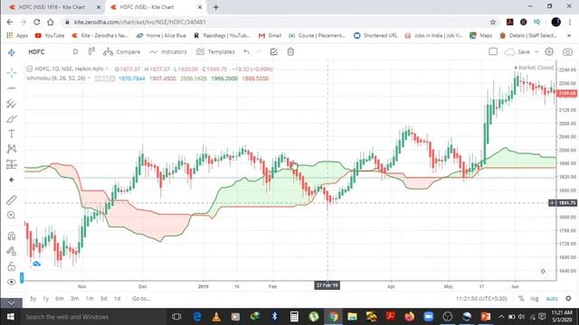This screenshot has height=325, width=579.
Task: Click the fullscreen rectangle icon
Action: (x=493, y=51)
